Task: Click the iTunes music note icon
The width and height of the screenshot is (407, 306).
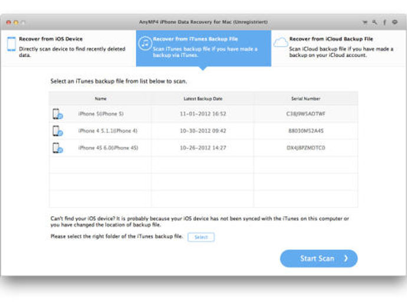Action: (x=145, y=43)
